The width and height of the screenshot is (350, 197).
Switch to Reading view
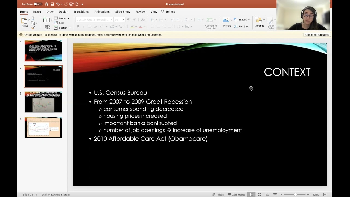(267, 195)
